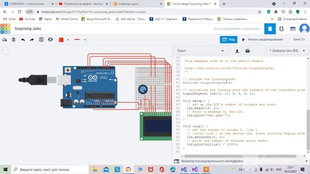Screen dimensions: 310x174
Task: Go back in browser history
Action: (5, 12)
